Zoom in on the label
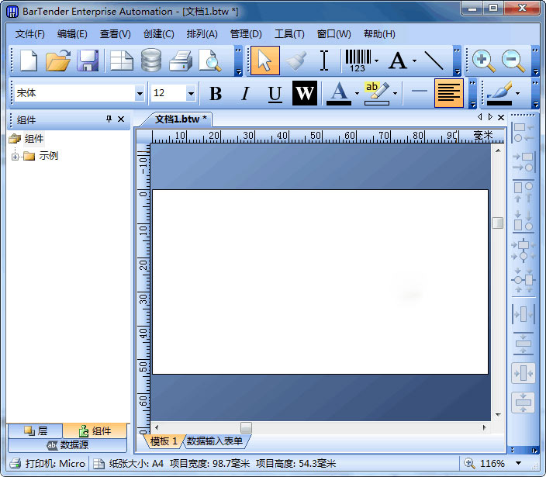546x477 pixels. [x=484, y=60]
